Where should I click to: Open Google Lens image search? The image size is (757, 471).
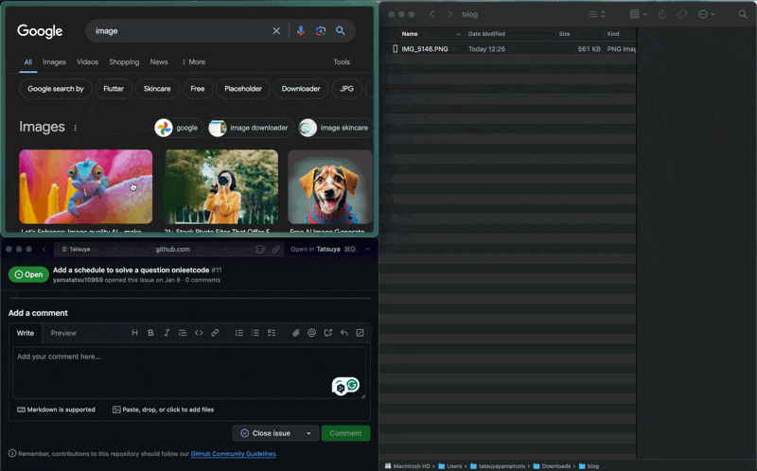(x=321, y=31)
